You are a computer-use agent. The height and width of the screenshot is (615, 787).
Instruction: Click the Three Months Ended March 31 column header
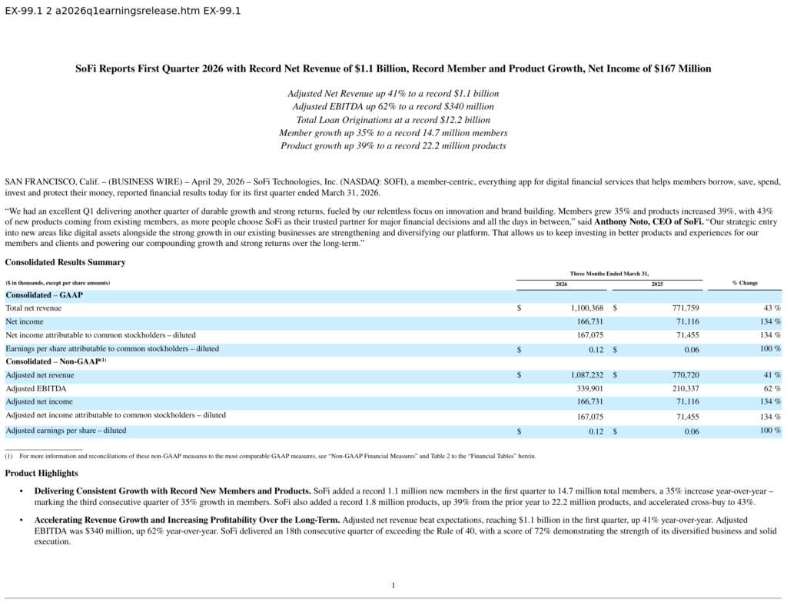(609, 274)
